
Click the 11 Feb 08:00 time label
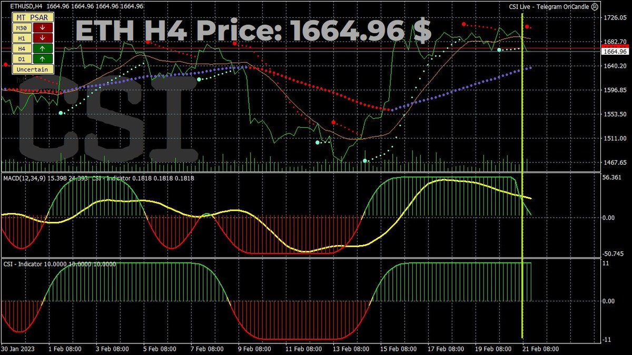pyautogui.click(x=305, y=349)
